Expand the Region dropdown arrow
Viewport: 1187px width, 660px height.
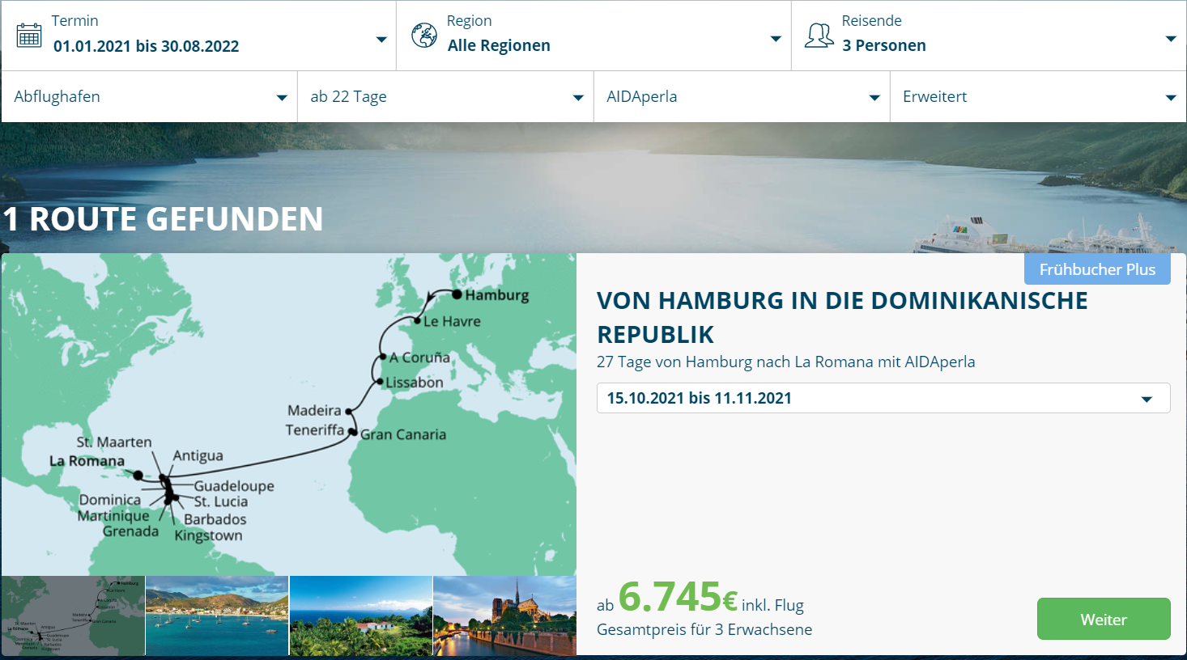(775, 39)
